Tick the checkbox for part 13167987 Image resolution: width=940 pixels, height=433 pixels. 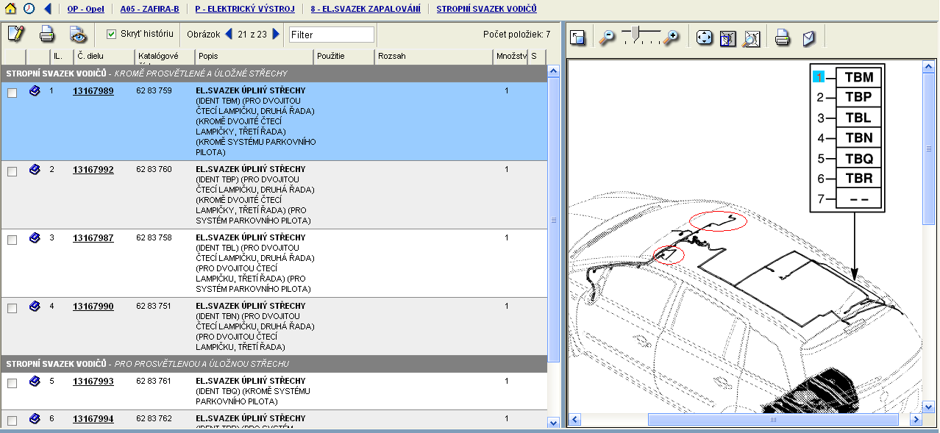(x=12, y=240)
